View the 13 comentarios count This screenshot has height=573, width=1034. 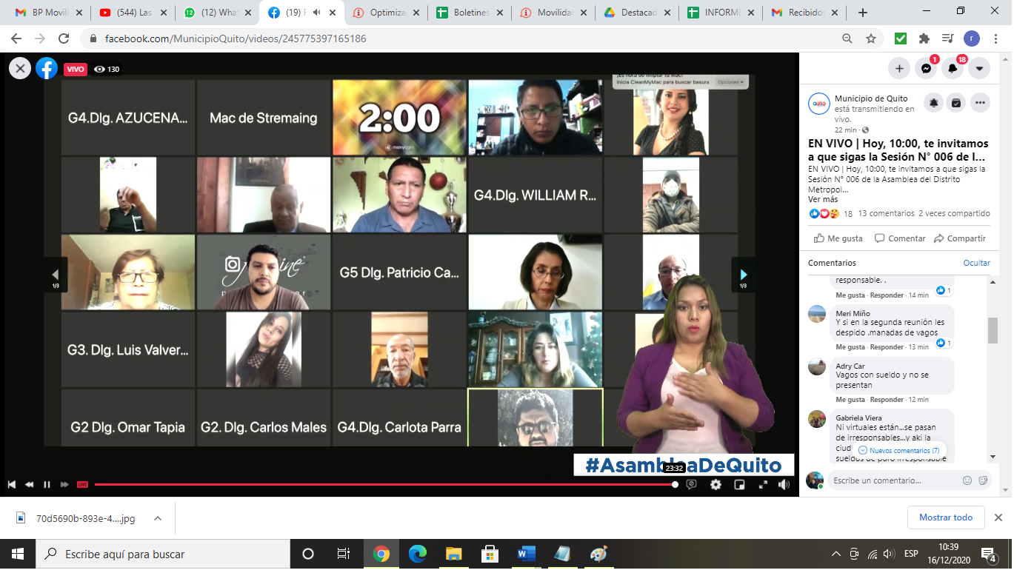point(886,213)
